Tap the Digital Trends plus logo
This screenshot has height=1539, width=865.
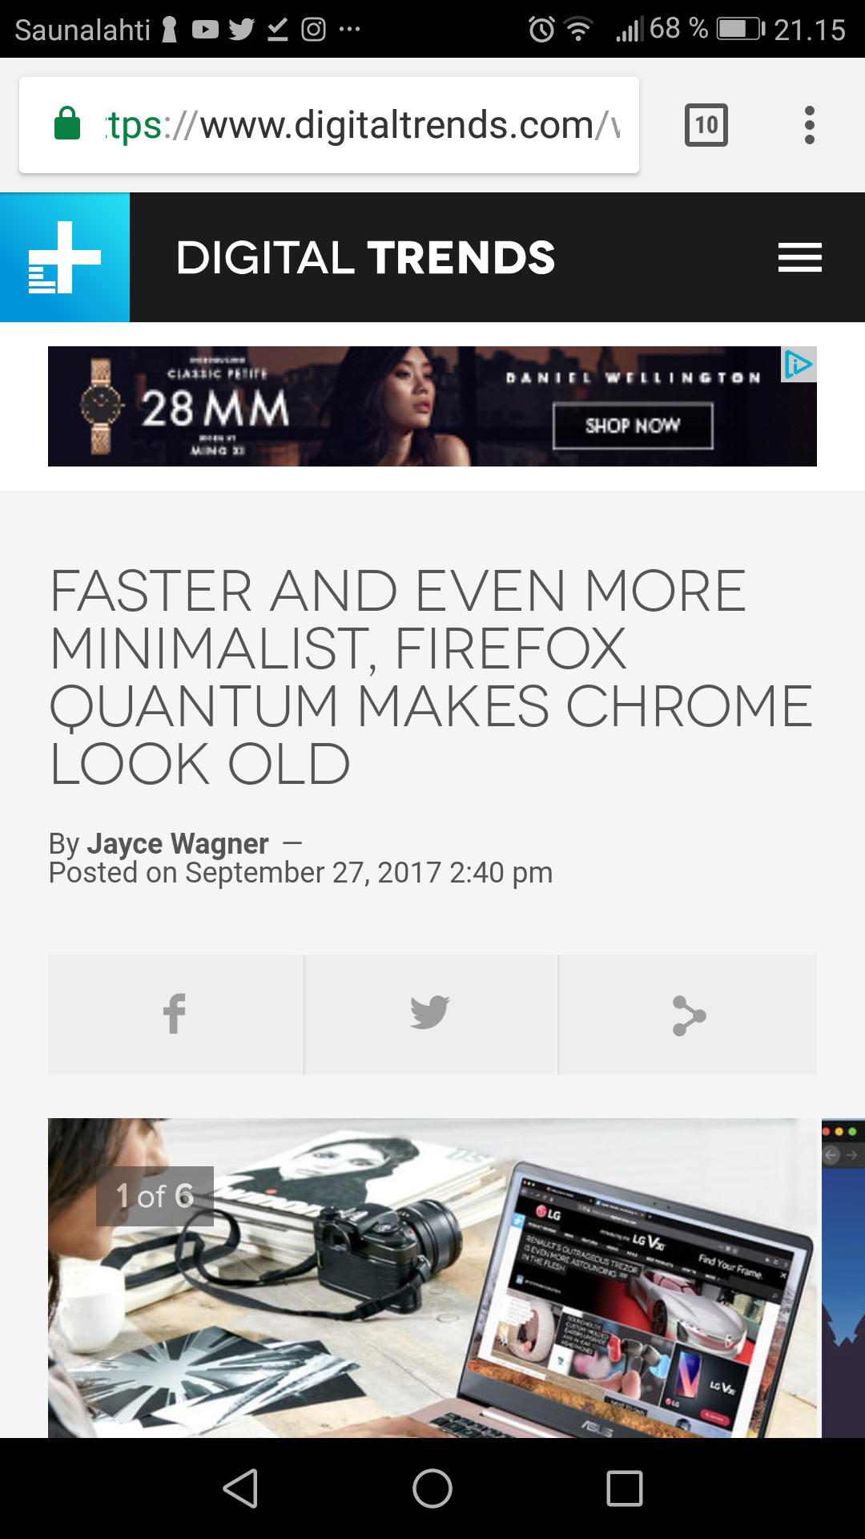point(65,257)
